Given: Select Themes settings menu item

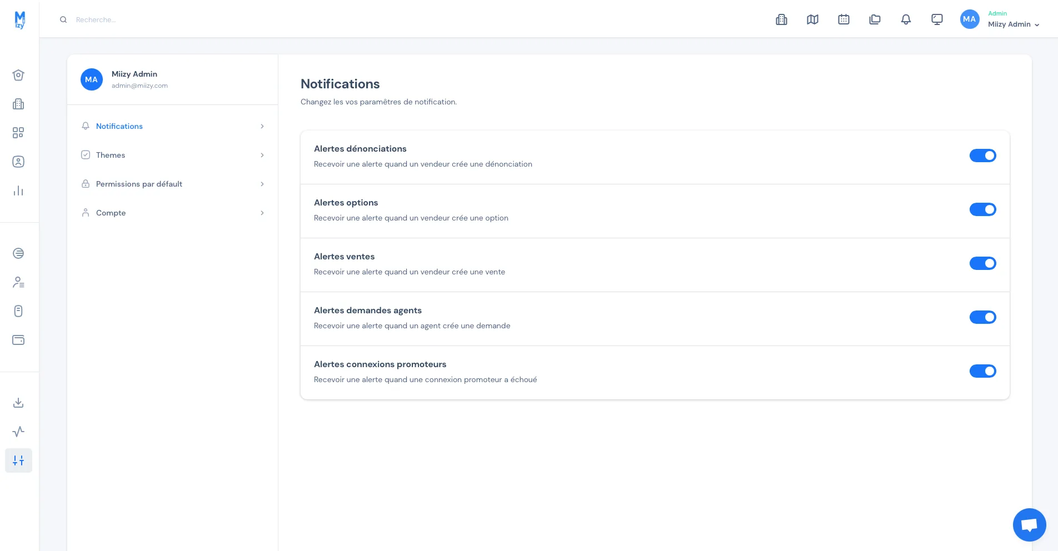Looking at the screenshot, I should [x=172, y=155].
